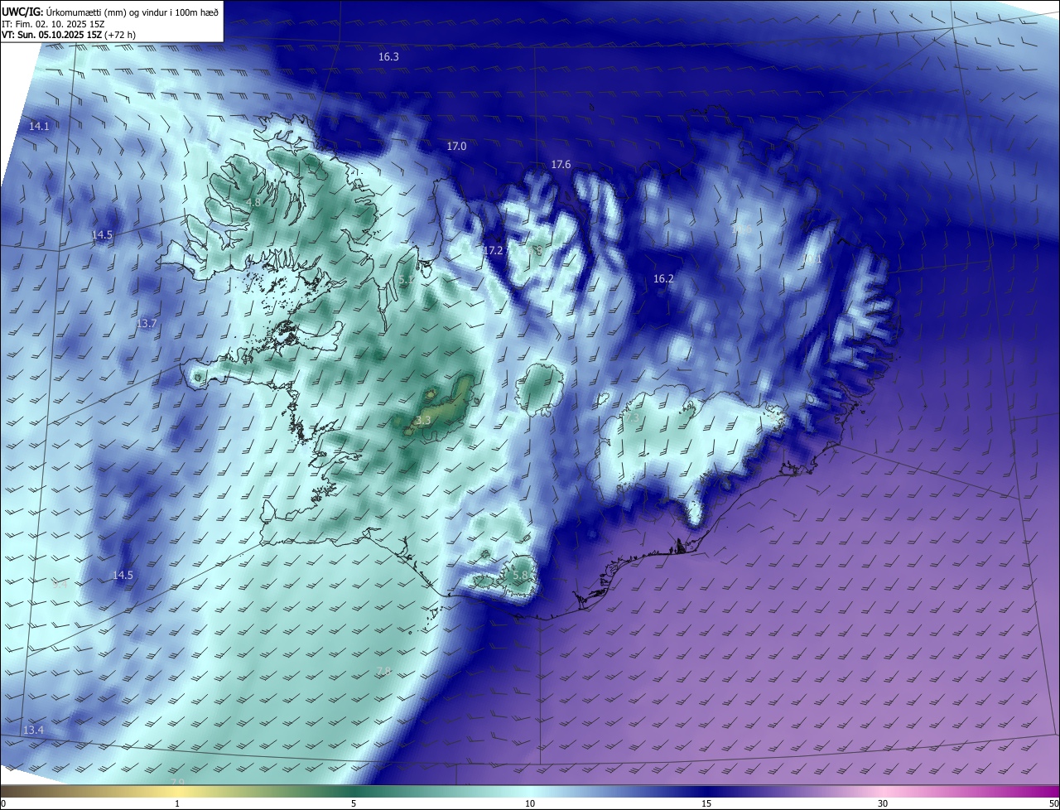Screen dimensions: 1060x810
Task: Click the 16.2 value label on the map
Action: click(663, 279)
